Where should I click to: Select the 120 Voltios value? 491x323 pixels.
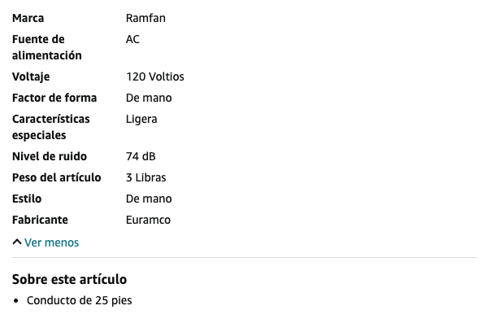pos(155,76)
